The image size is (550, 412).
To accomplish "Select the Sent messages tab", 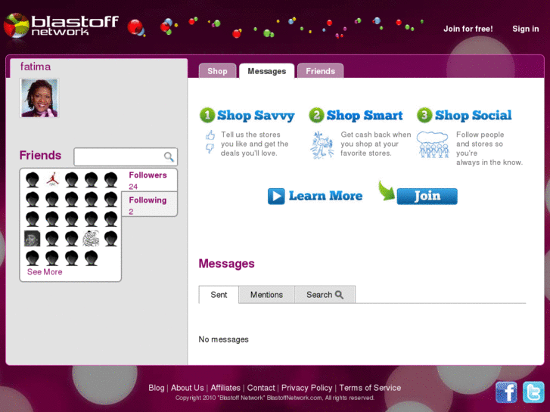I will pos(219,295).
